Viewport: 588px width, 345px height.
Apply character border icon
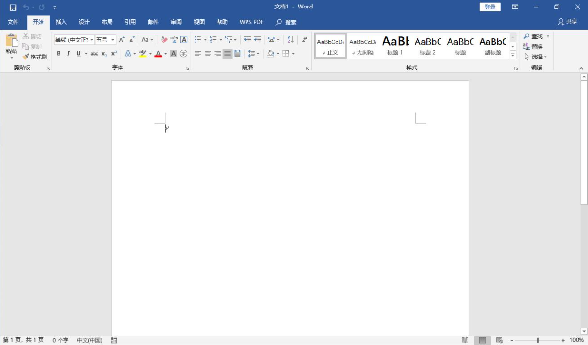[184, 40]
